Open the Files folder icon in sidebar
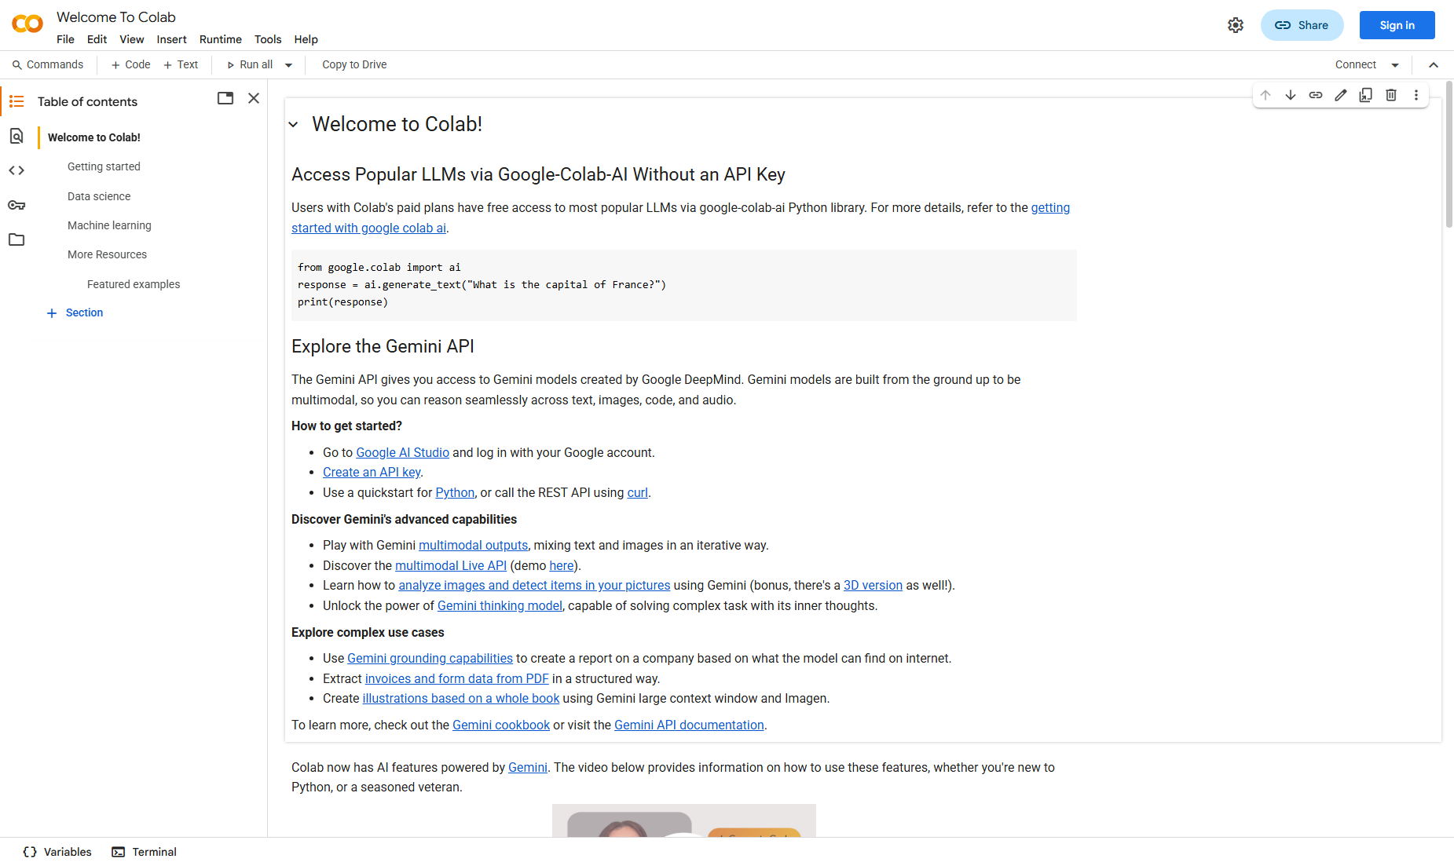This screenshot has height=866, width=1454. click(16, 239)
